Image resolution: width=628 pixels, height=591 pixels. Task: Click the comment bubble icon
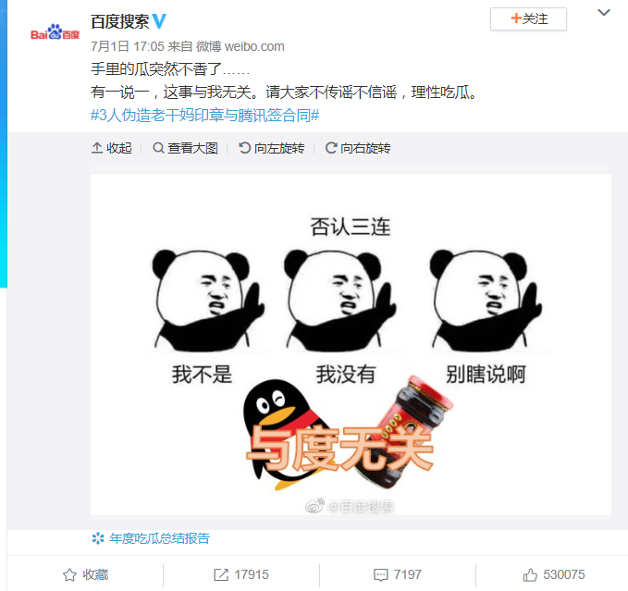[380, 575]
